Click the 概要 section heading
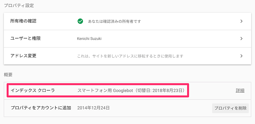Image resolution: width=255 pixels, height=124 pixels. [x=8, y=74]
